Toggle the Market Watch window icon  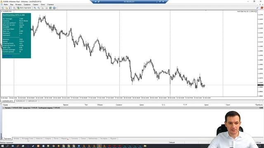10,8
